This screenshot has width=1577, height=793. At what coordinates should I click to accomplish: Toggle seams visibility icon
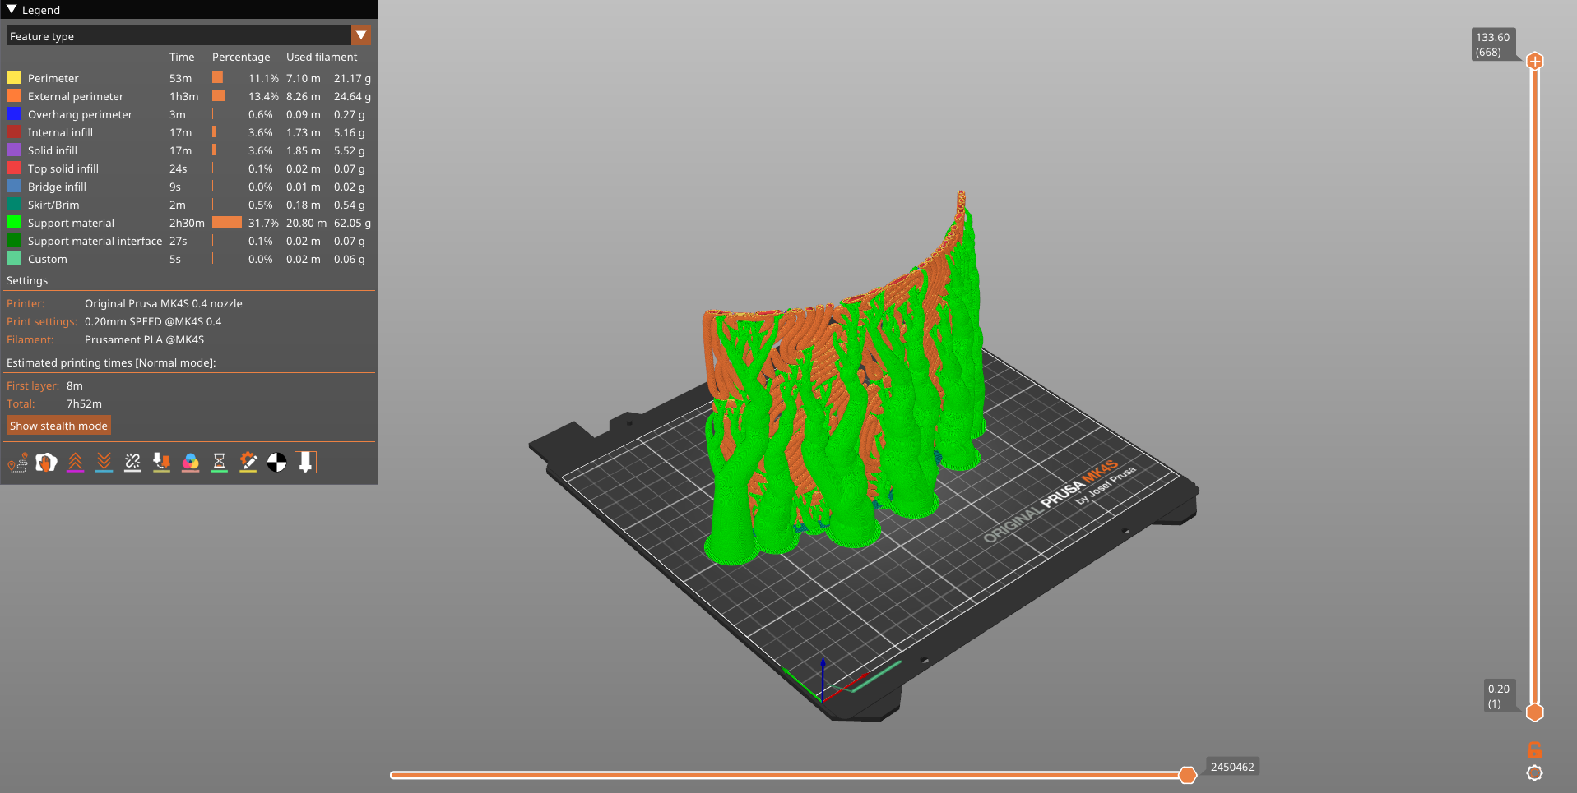point(133,463)
